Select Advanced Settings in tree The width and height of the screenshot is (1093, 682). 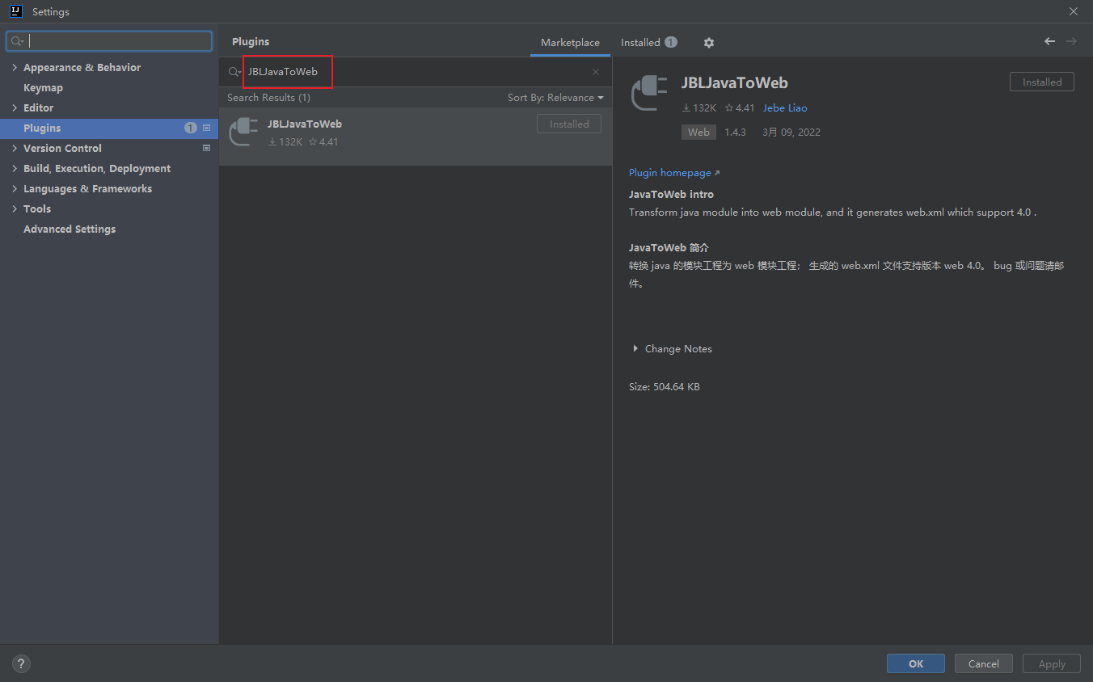coord(70,229)
